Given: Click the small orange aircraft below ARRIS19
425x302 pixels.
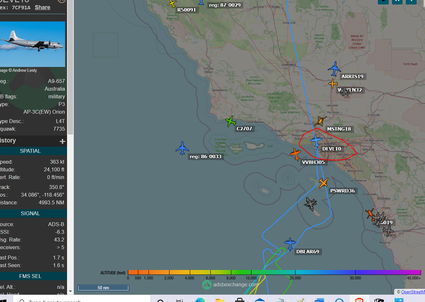Looking at the screenshot, I should (333, 84).
